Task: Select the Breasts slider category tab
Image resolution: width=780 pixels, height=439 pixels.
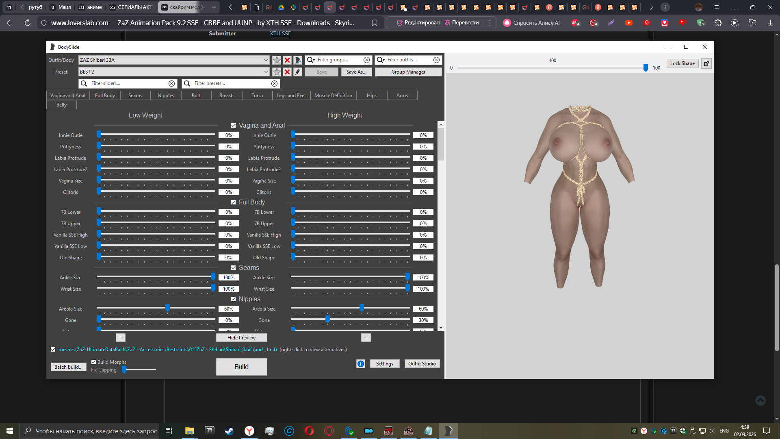Action: pos(227,96)
